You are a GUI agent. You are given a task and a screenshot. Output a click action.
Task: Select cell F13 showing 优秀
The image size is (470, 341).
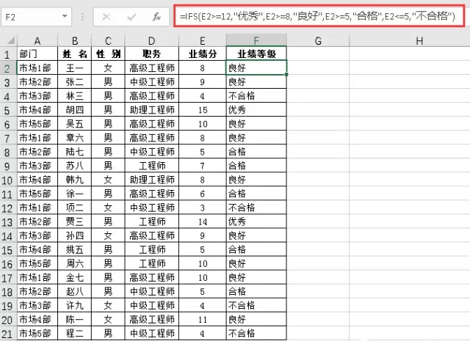pos(256,221)
